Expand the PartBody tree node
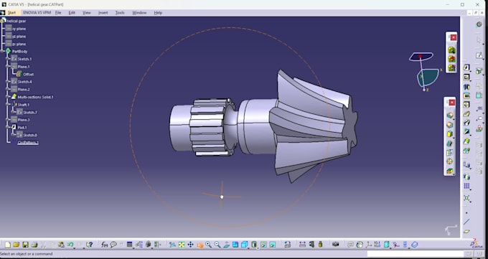The height and width of the screenshot is (259, 488). click(3, 52)
